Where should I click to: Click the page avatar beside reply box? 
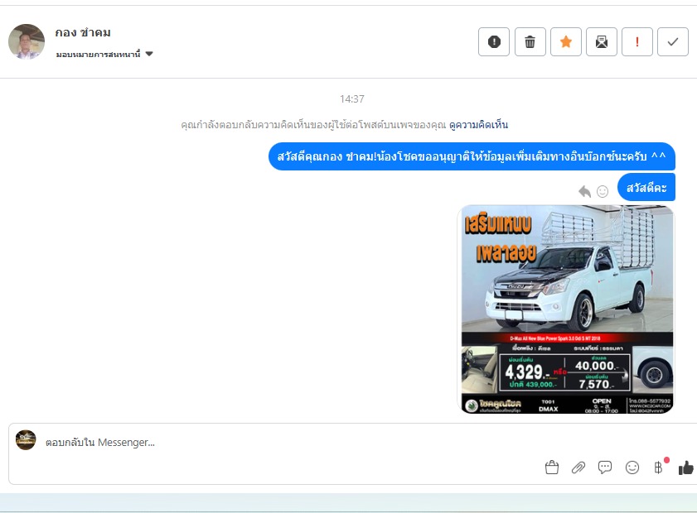pos(26,440)
